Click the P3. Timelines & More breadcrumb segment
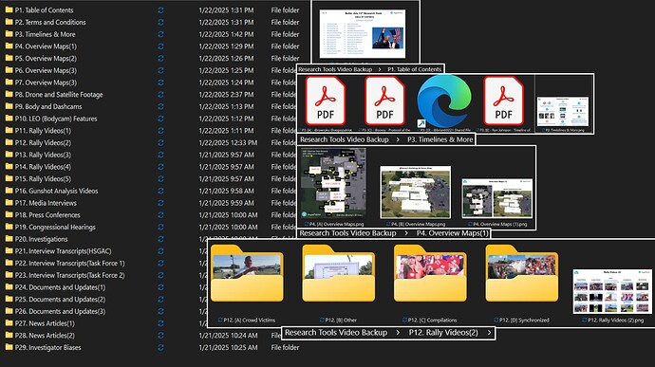 click(x=440, y=139)
